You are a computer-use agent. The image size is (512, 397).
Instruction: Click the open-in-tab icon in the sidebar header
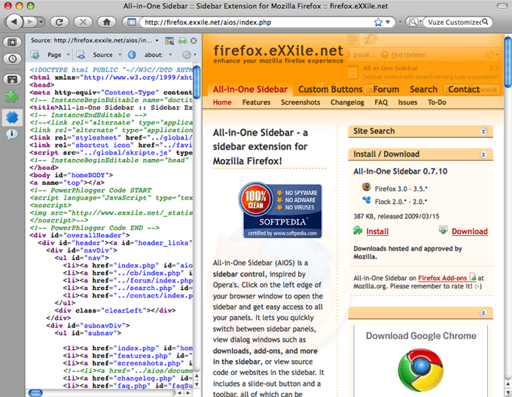[x=169, y=41]
